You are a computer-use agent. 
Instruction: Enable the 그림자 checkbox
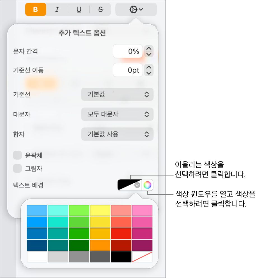click(17, 169)
